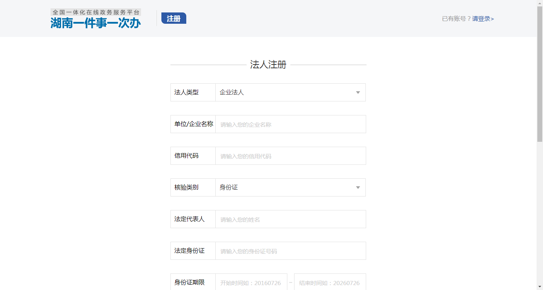Click the scrollbar down arrow

540,287
